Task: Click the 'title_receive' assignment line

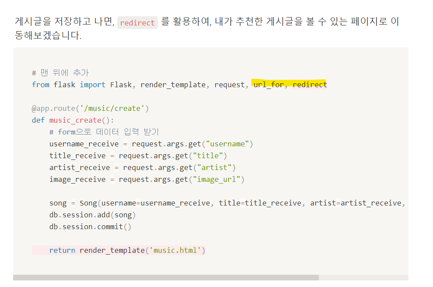Action: click(x=138, y=156)
